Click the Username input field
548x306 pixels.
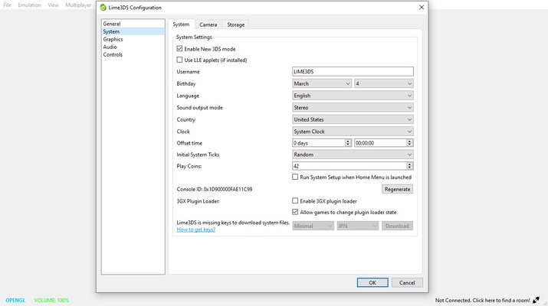coord(353,72)
